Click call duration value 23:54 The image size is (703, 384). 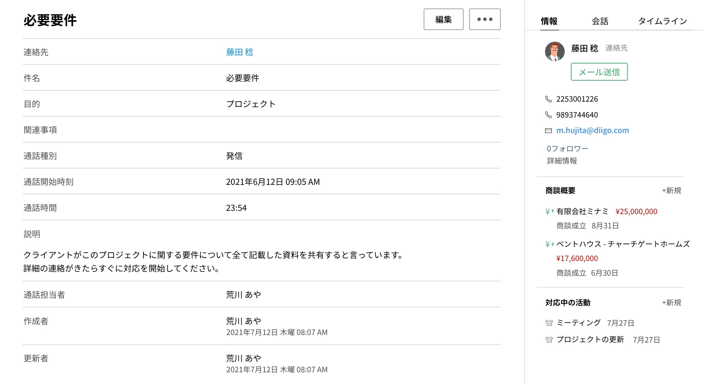tap(236, 208)
